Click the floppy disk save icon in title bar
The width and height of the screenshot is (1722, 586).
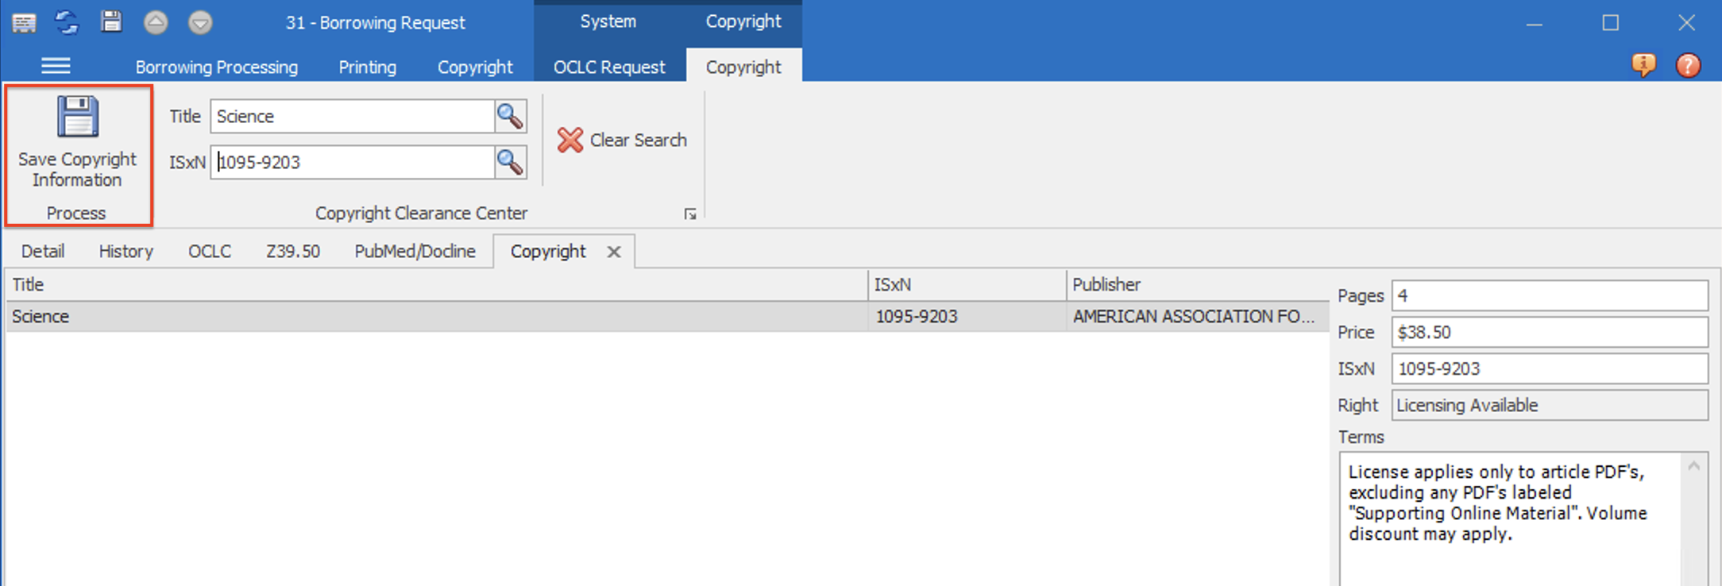click(x=111, y=22)
